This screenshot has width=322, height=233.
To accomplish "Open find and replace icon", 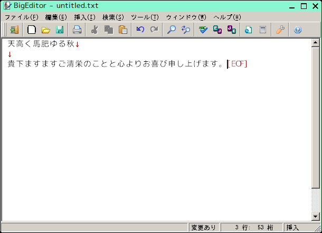I will pos(186,30).
